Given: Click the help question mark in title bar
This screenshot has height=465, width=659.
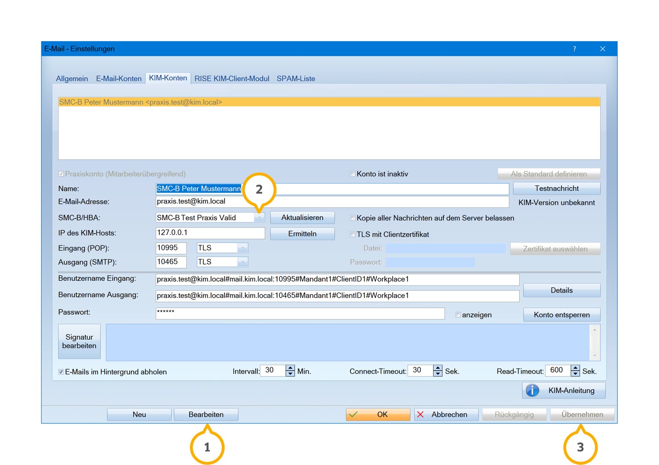Looking at the screenshot, I should point(574,49).
